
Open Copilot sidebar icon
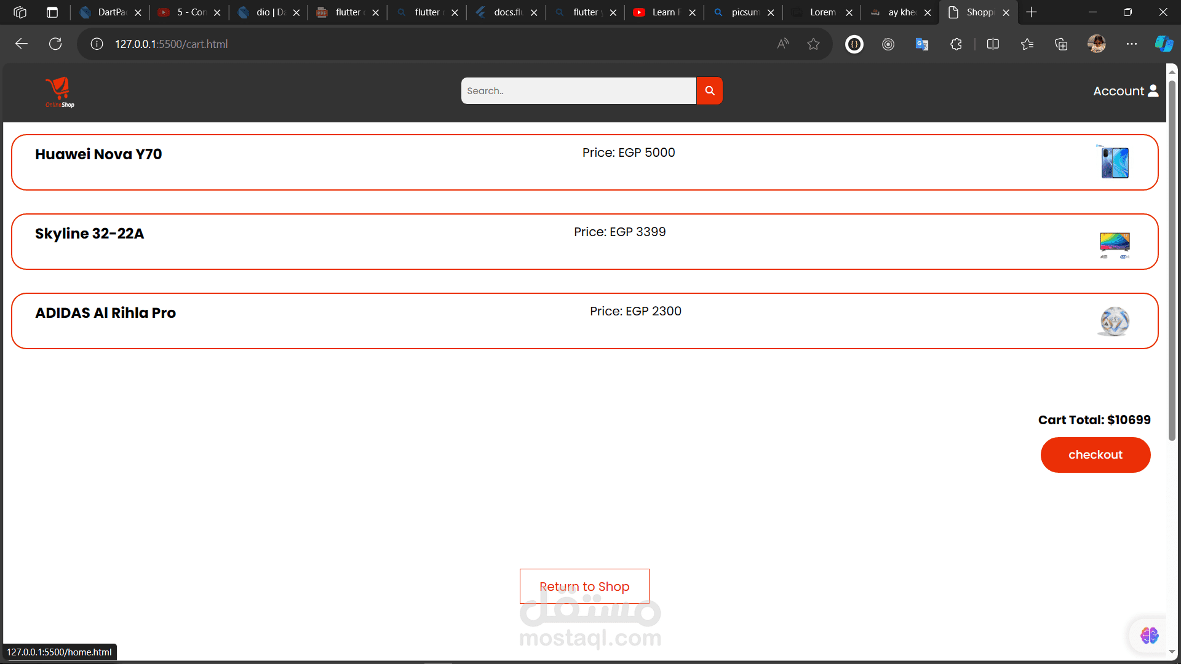tap(1163, 44)
